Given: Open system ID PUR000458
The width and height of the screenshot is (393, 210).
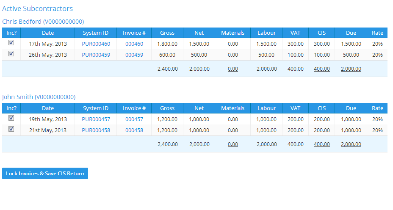Looking at the screenshot, I should [x=96, y=130].
